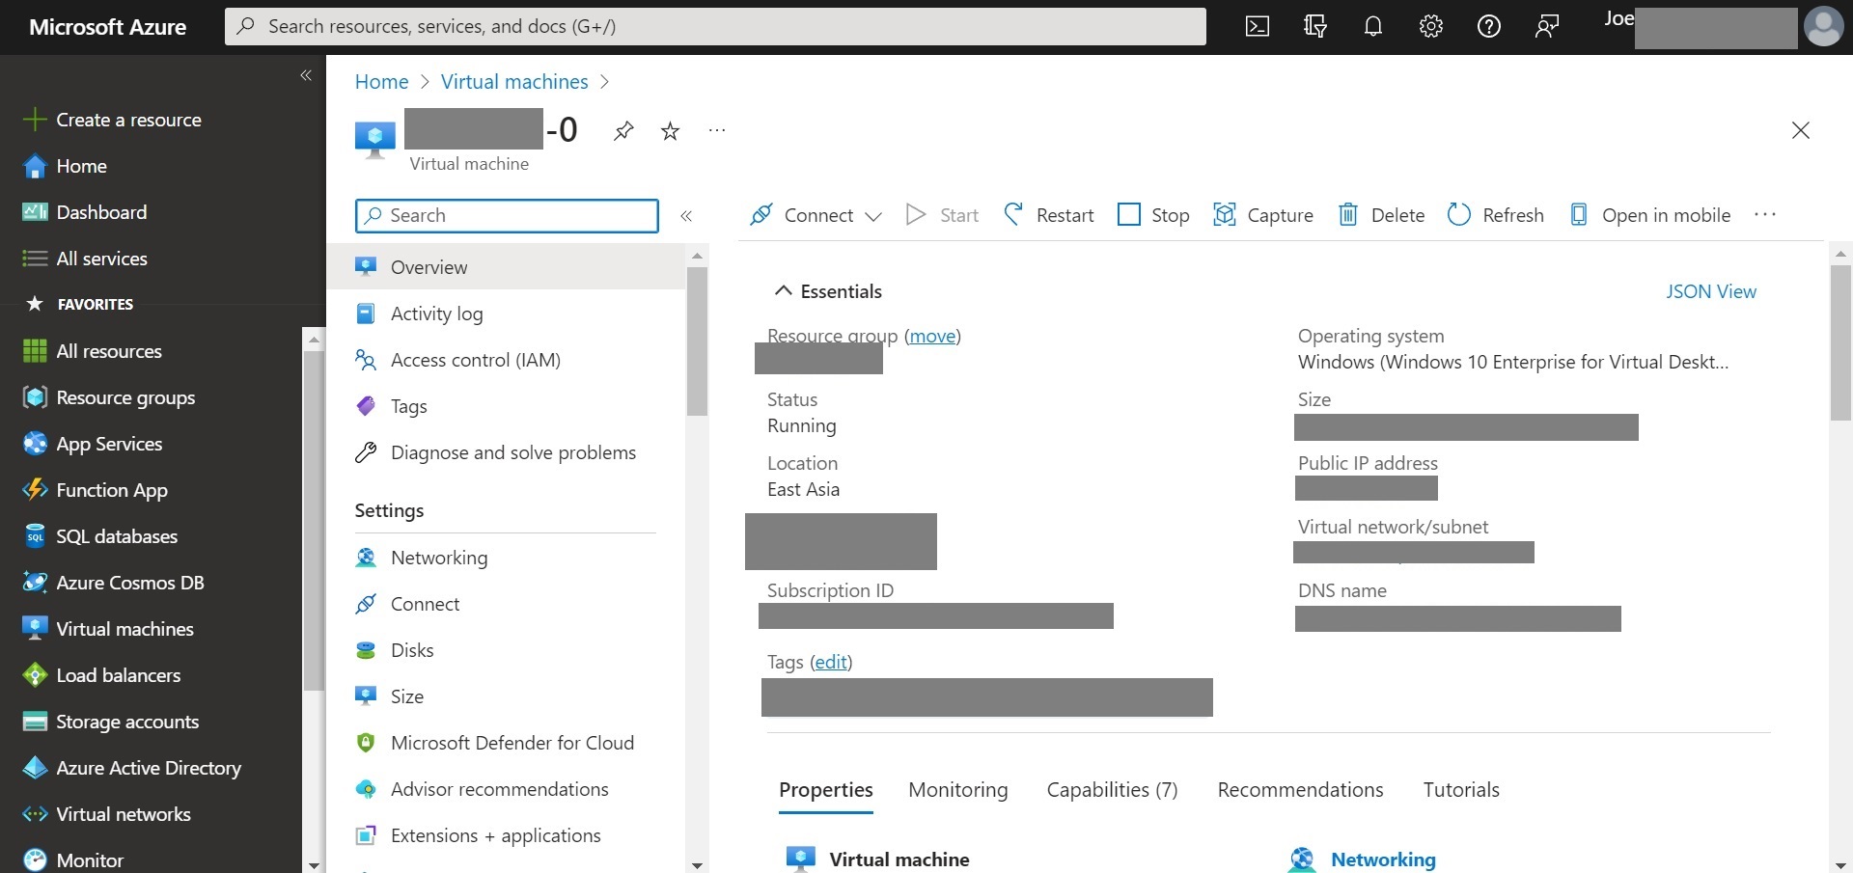Stop the virtual machine

(x=1153, y=214)
